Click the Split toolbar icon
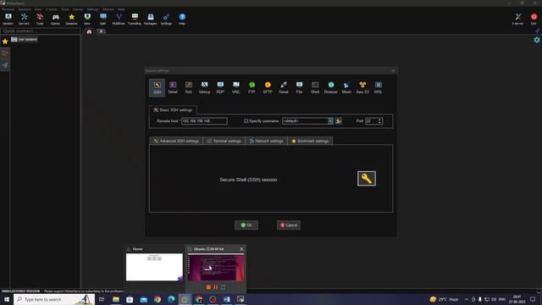Image resolution: width=542 pixels, height=305 pixels. (103, 19)
